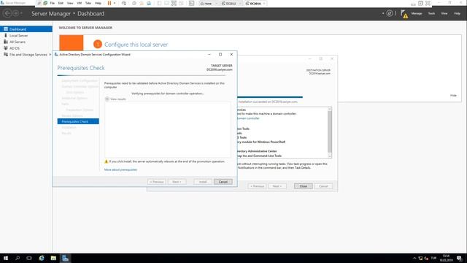Click the Server Manager taskbar icon
Viewport: 467px width, 263px height.
click(65, 258)
